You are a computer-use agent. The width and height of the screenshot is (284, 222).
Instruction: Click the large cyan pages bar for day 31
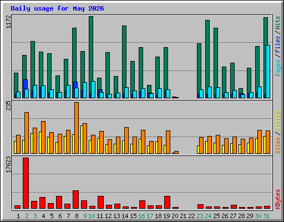coord(268,72)
